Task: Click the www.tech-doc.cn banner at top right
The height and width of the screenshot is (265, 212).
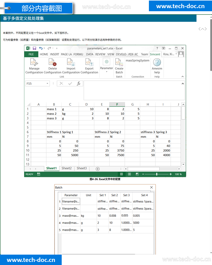Action: 180,6
